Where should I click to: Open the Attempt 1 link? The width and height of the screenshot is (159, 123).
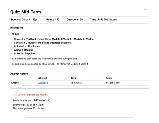coord(43,83)
